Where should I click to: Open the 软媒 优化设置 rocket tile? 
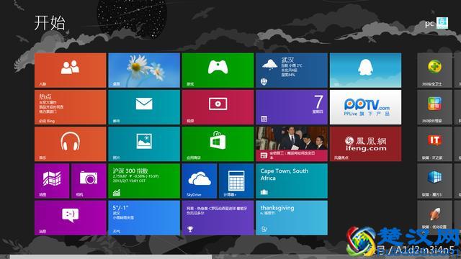coord(434,218)
